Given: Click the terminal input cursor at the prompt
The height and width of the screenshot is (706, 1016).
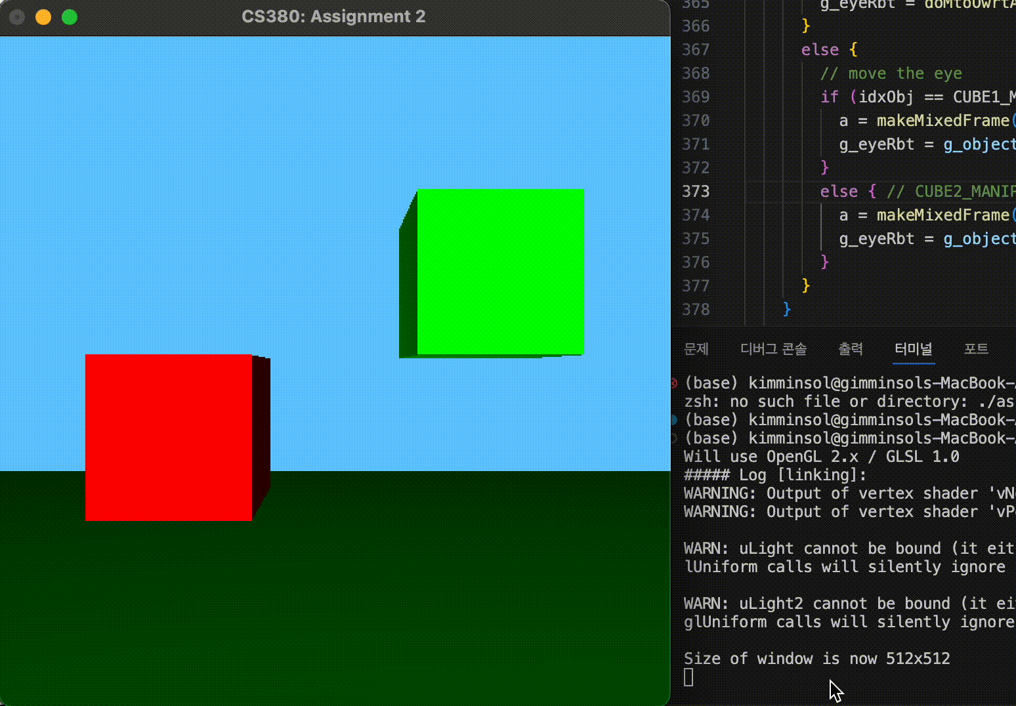Looking at the screenshot, I should (x=688, y=677).
